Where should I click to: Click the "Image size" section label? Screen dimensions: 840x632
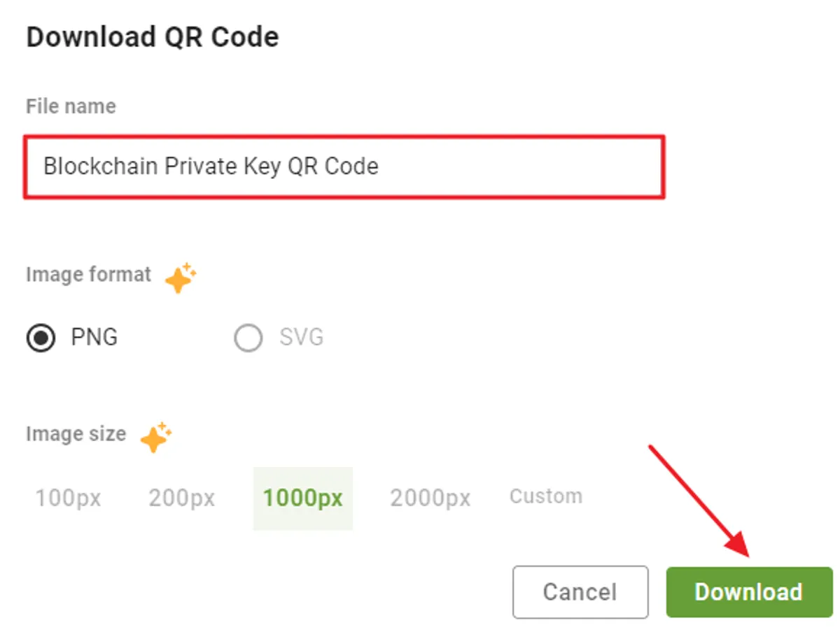pos(76,434)
